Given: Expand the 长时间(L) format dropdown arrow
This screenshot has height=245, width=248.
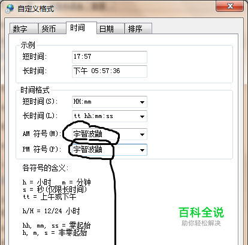Looking at the screenshot, I should click(x=142, y=116).
